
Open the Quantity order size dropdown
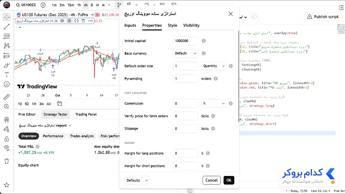214,66
